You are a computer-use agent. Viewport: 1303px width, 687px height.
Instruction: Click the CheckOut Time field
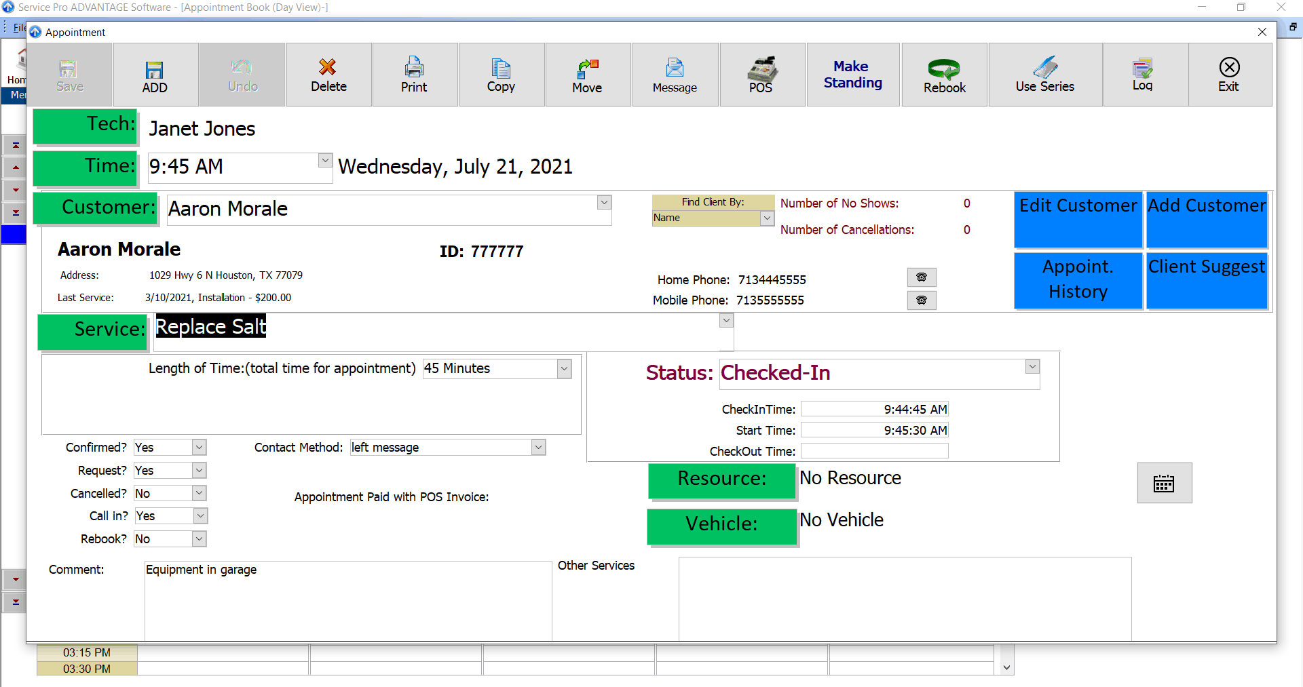click(x=874, y=451)
